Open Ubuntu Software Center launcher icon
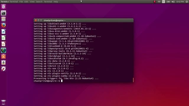189x106 pixels. tap(3, 57)
